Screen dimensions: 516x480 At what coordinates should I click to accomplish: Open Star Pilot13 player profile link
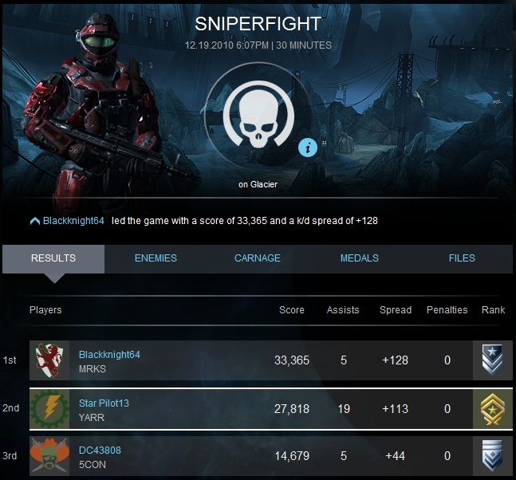104,403
